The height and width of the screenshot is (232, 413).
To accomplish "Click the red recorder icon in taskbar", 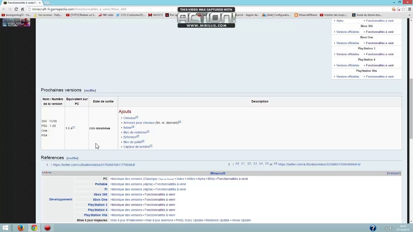I will coord(47,228).
